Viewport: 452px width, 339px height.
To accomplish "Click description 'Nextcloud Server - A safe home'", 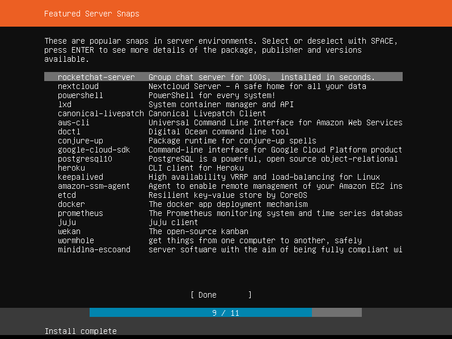I will pyautogui.click(x=257, y=86).
